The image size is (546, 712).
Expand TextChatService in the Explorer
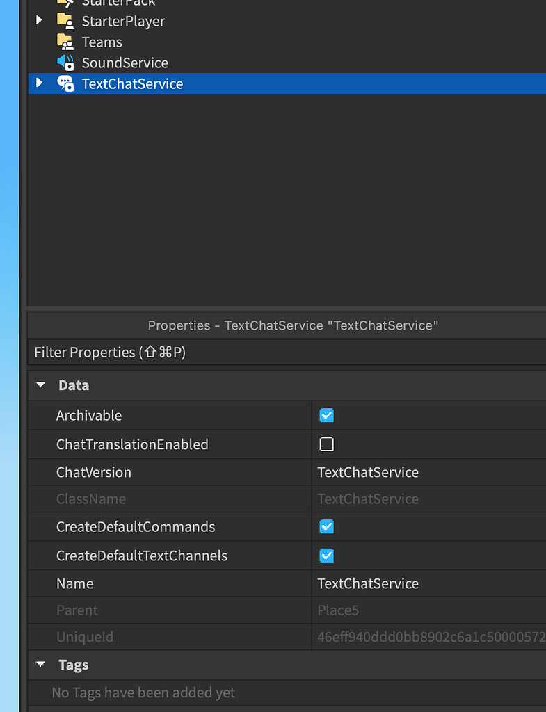(39, 83)
